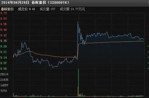Click the 29114 volume axis label
Image resolution: width=149 pixels, height=98 pixels.
4,74
